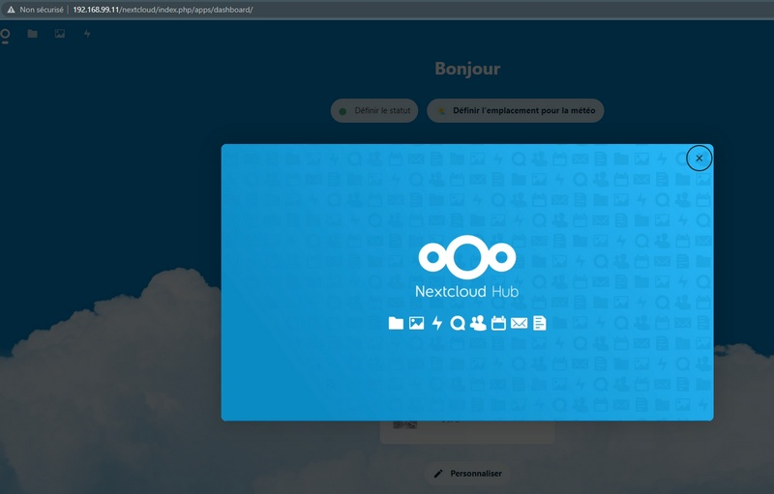The image size is (774, 494).
Task: Click the calendar icon in the dialog
Action: [x=498, y=323]
